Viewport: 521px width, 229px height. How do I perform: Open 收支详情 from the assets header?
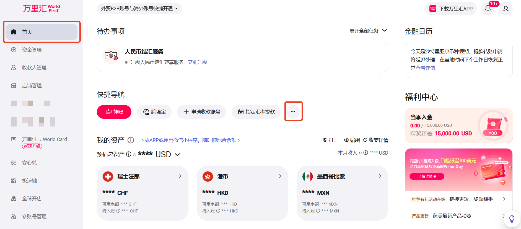(375, 140)
